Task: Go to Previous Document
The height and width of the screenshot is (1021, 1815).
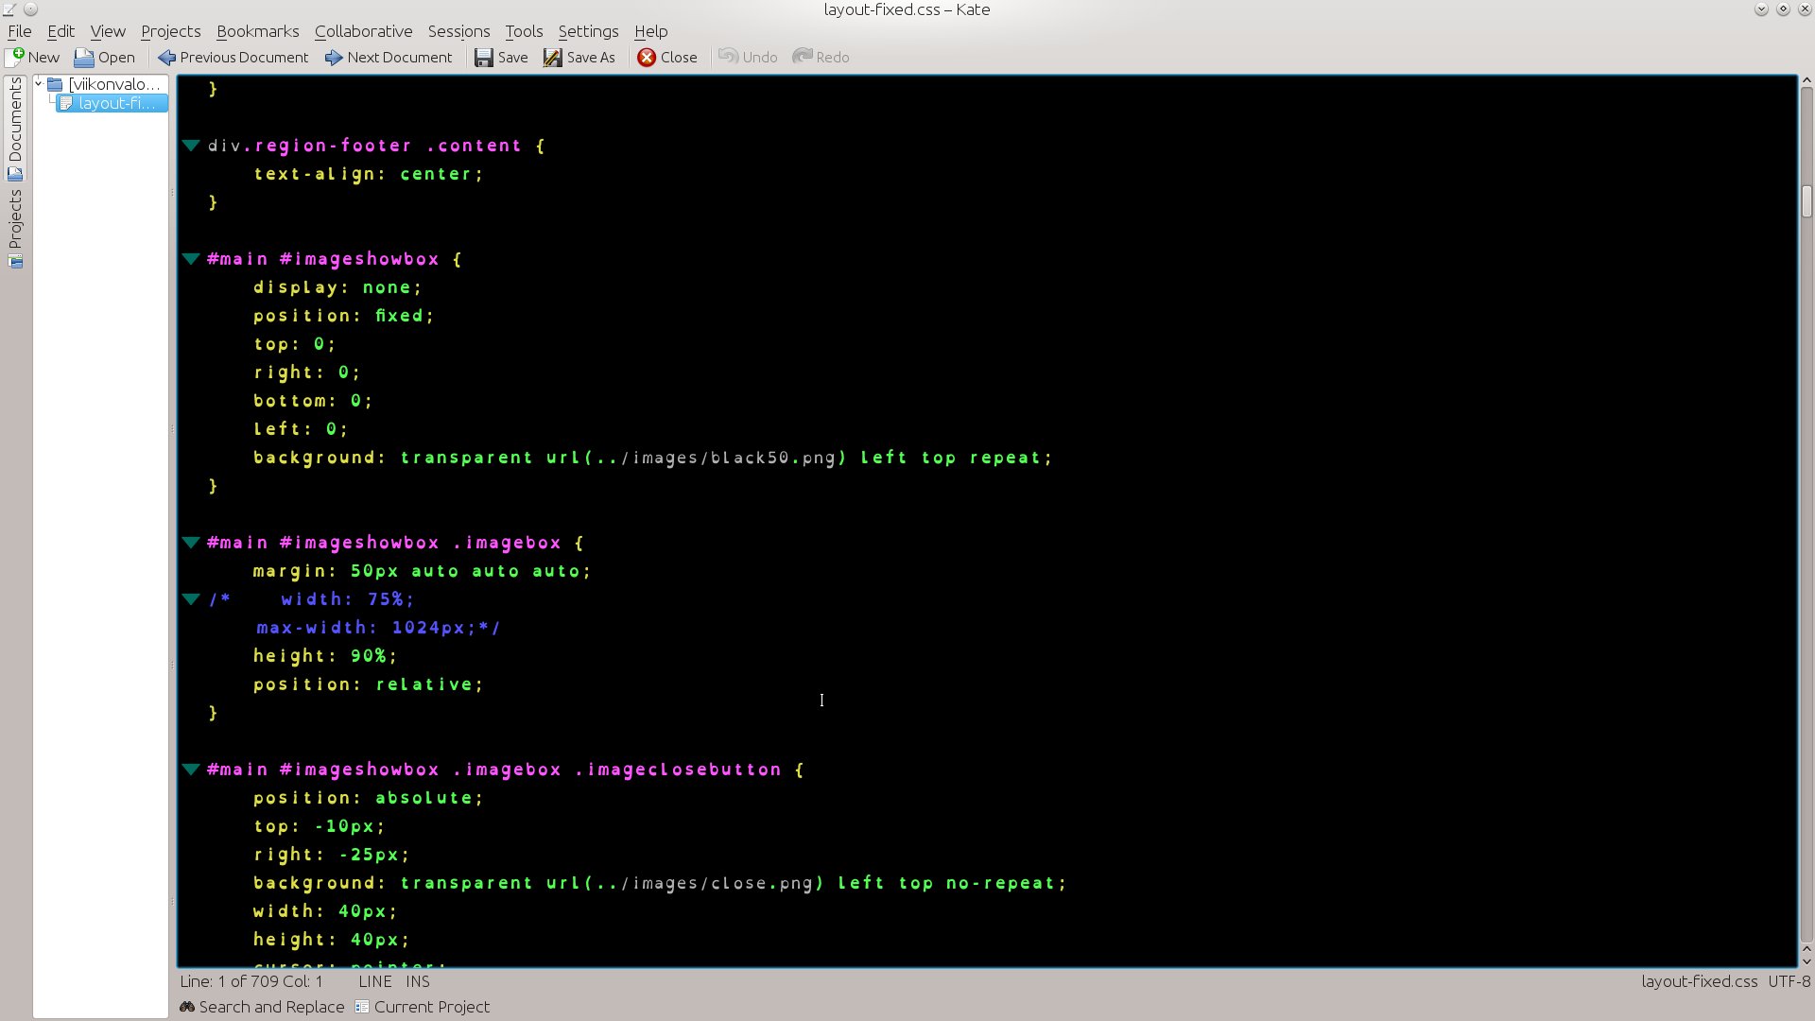Action: point(233,57)
